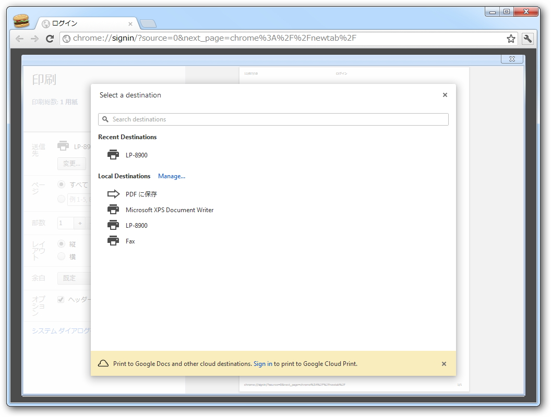
Task: Select the すべて pages radio button
Action: point(61,185)
